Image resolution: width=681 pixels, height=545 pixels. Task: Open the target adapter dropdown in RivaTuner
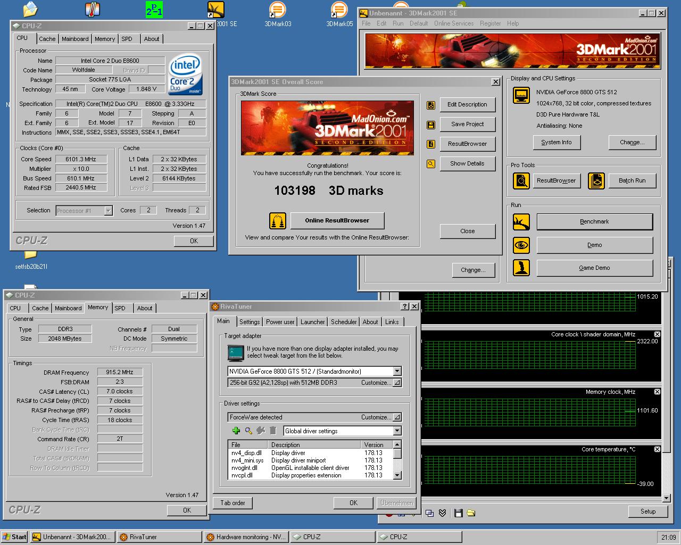[x=397, y=371]
